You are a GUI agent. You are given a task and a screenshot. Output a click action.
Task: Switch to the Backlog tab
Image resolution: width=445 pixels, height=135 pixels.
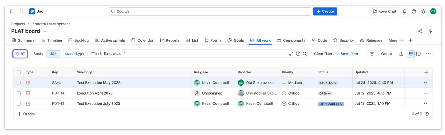pos(79,40)
